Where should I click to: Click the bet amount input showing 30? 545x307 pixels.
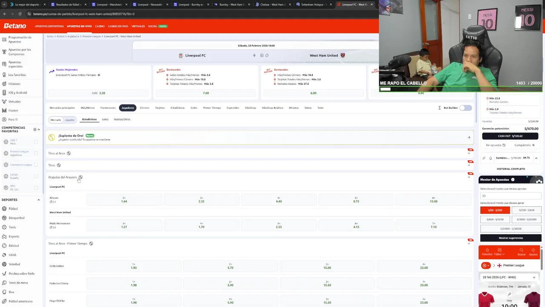(x=511, y=196)
